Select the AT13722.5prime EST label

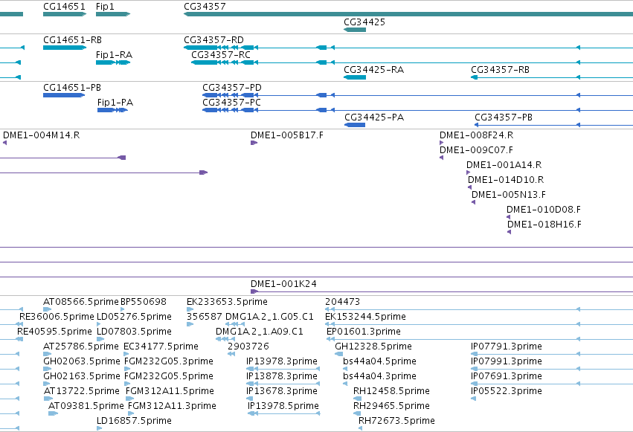coord(82,391)
